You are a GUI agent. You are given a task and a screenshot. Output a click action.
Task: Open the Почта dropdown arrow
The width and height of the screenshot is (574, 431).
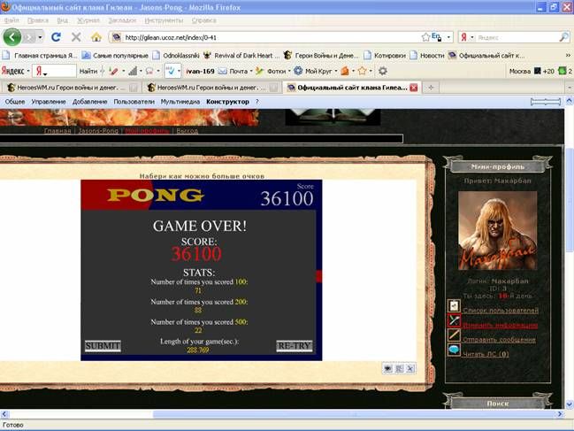pyautogui.click(x=251, y=71)
